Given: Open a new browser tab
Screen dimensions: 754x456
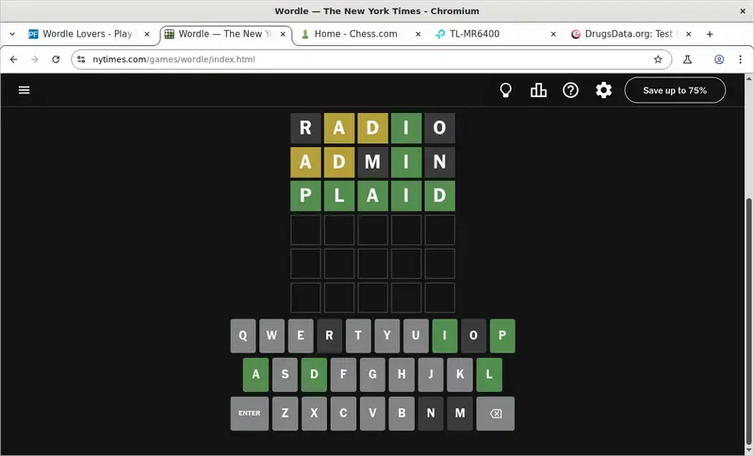Looking at the screenshot, I should 710,34.
